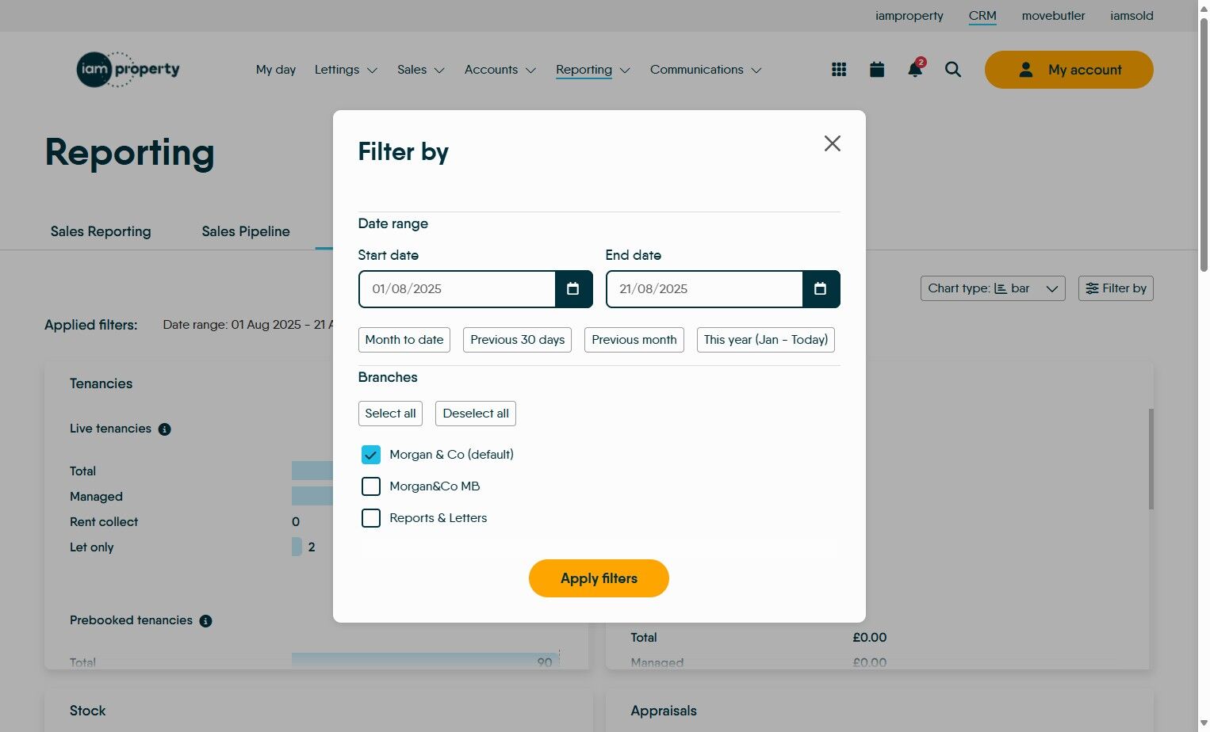Viewport: 1210px width, 732px height.
Task: Click the Let only bar in Tenancies chart
Action: pos(297,547)
